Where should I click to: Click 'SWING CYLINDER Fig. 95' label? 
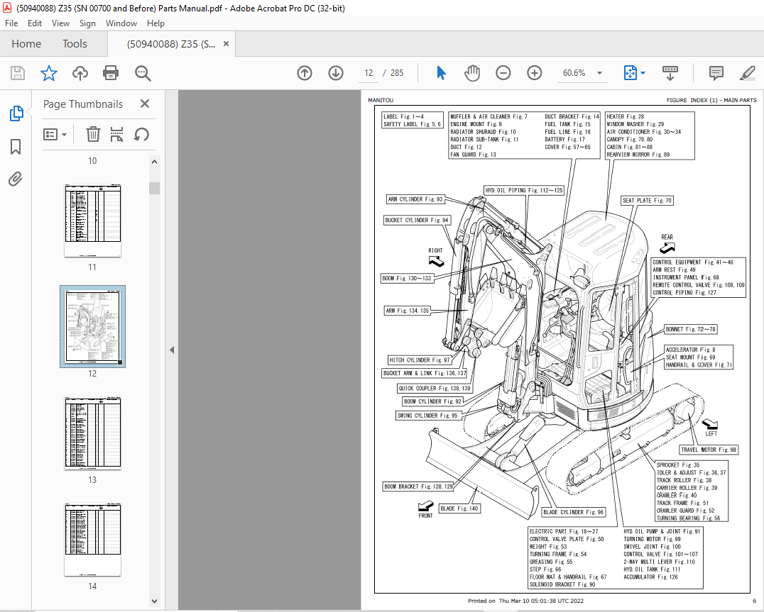tap(427, 416)
